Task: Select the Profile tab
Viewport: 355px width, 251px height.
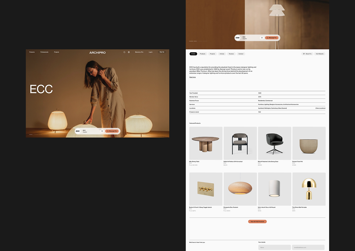Action: click(x=193, y=54)
